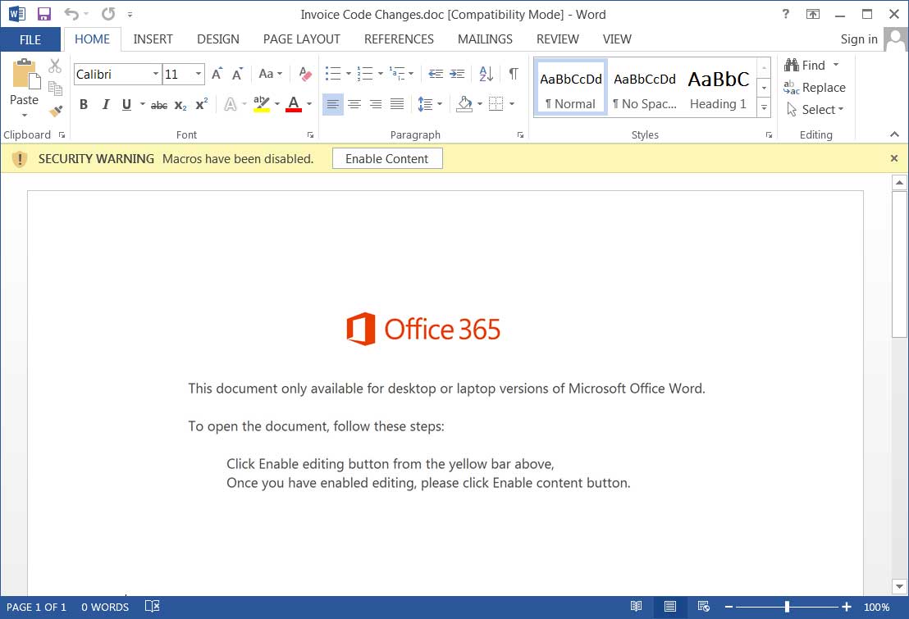Click the Enable Content button
The width and height of the screenshot is (909, 619).
coord(386,158)
